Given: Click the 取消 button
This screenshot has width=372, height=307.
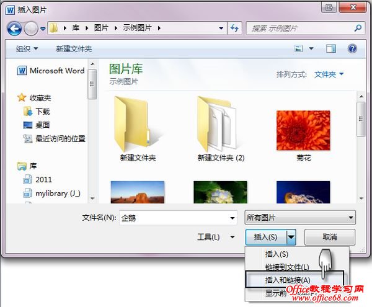Looking at the screenshot, I should pos(330,237).
